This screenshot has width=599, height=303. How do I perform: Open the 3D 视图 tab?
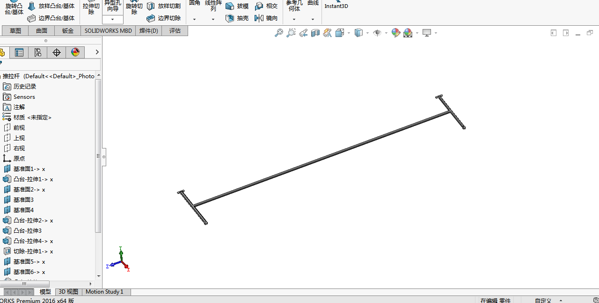tap(68, 292)
